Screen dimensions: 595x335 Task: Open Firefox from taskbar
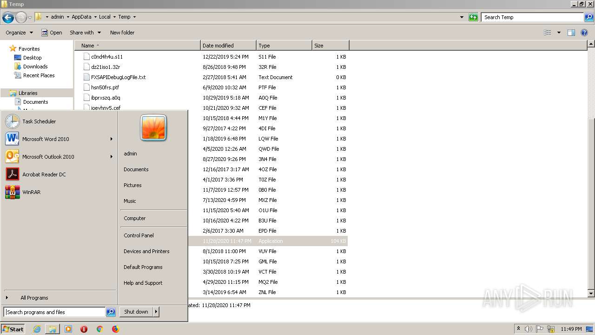[x=115, y=329]
